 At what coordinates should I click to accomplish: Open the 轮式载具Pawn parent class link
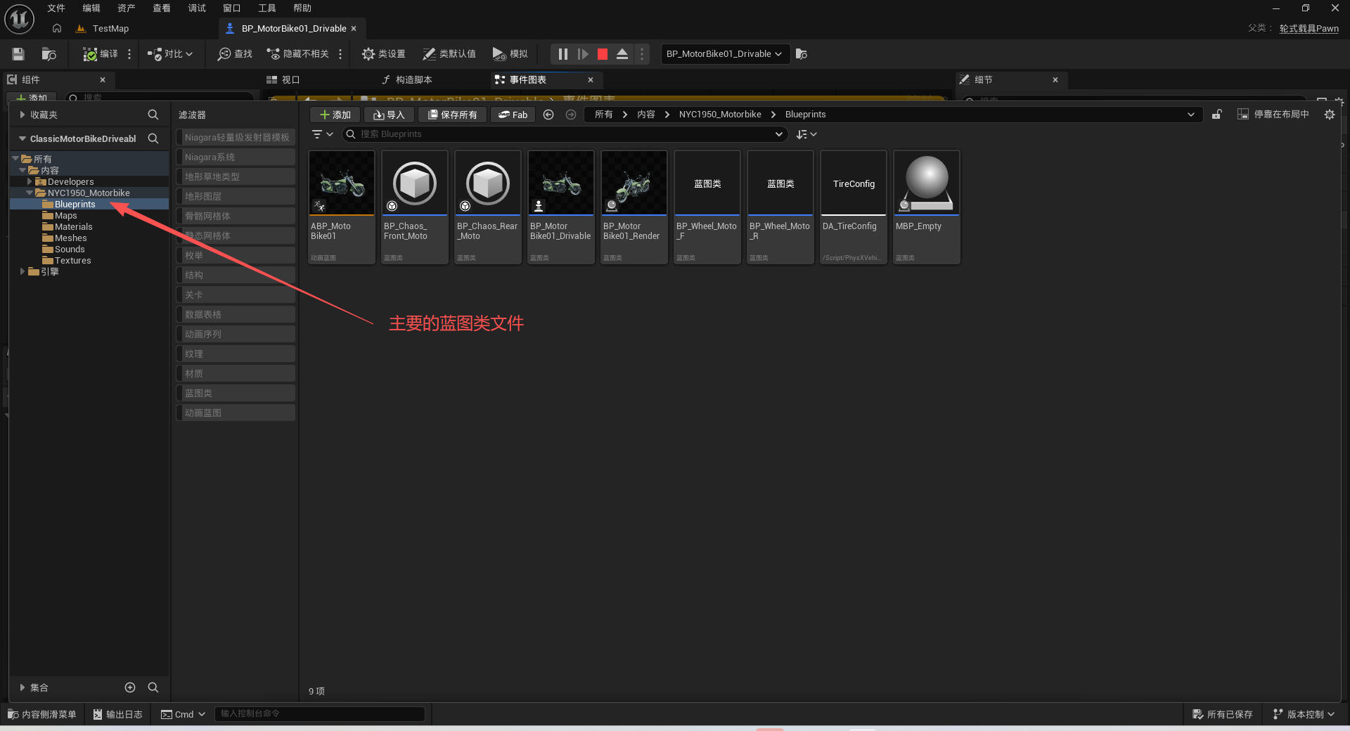point(1309,28)
